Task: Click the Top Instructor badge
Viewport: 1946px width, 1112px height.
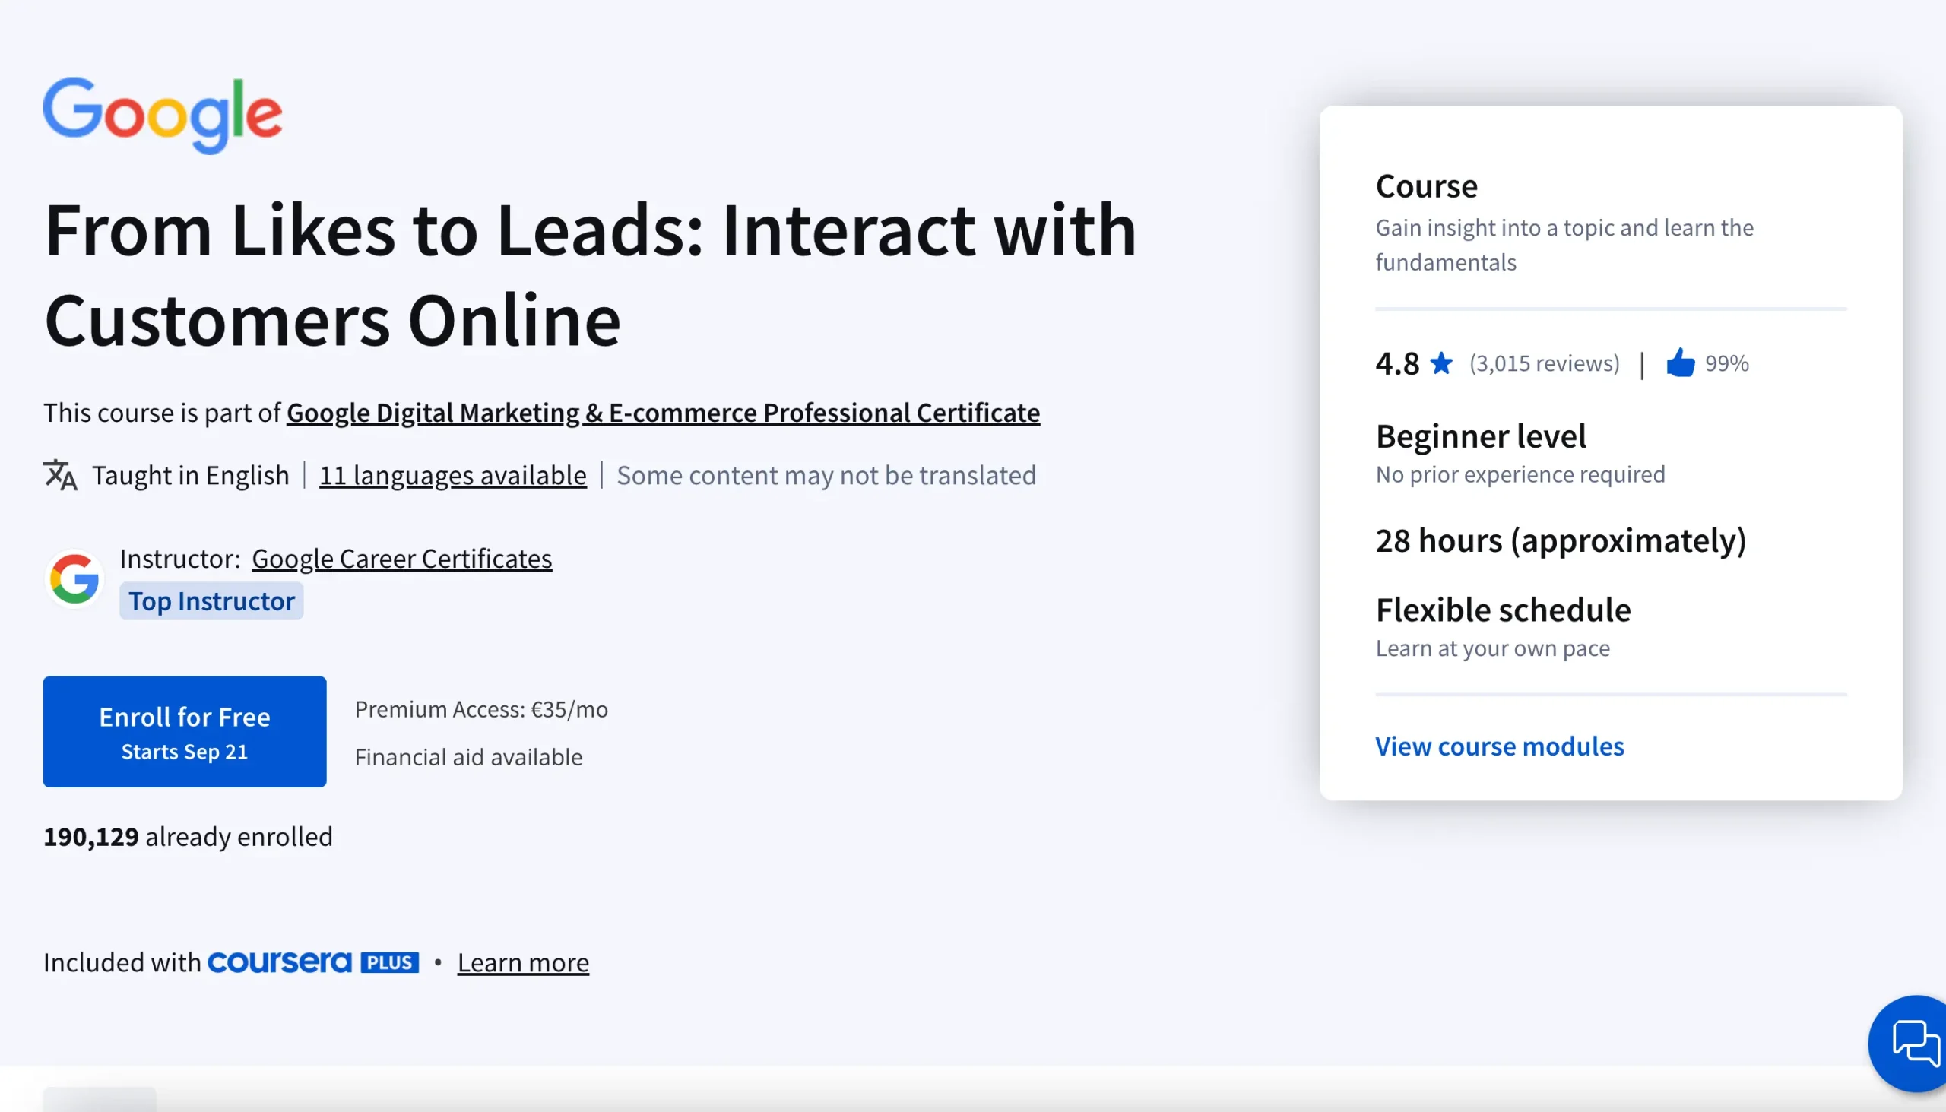Action: 211,602
